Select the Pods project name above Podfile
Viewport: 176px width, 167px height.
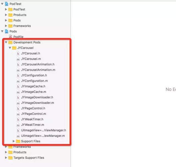(13, 31)
